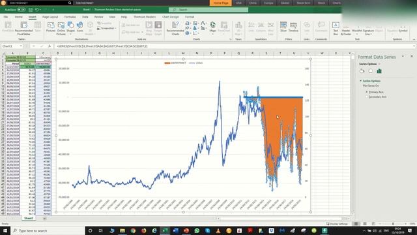Click the new sheet plus button

pyautogui.click(x=44, y=219)
